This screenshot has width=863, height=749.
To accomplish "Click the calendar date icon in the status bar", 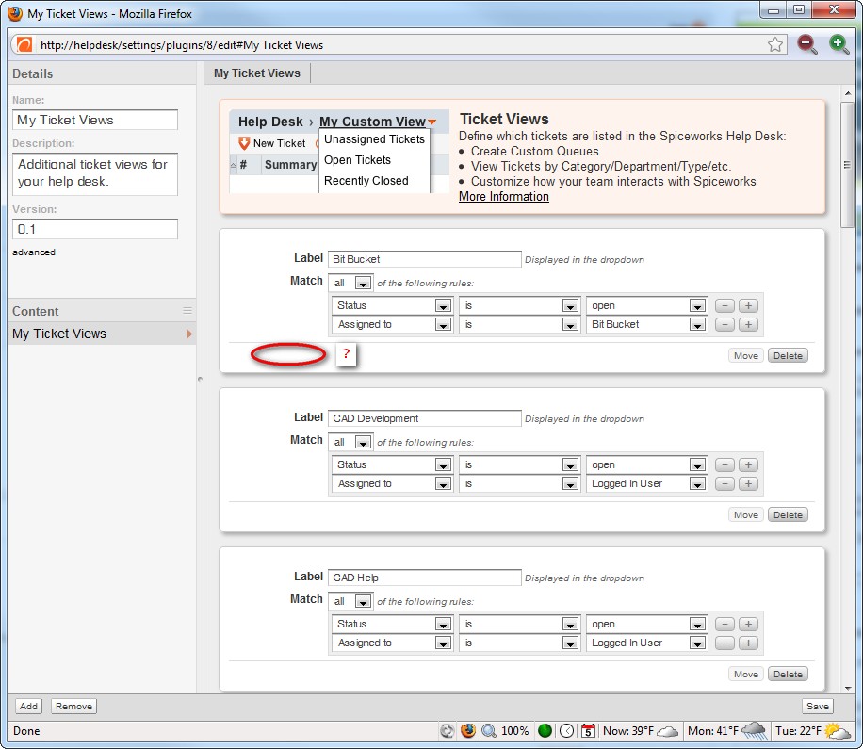I will click(588, 730).
